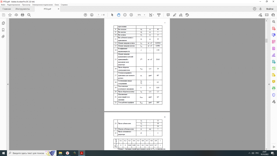This screenshot has width=277, height=156.
Task: Open the Окно menu
Action: click(x=57, y=5)
